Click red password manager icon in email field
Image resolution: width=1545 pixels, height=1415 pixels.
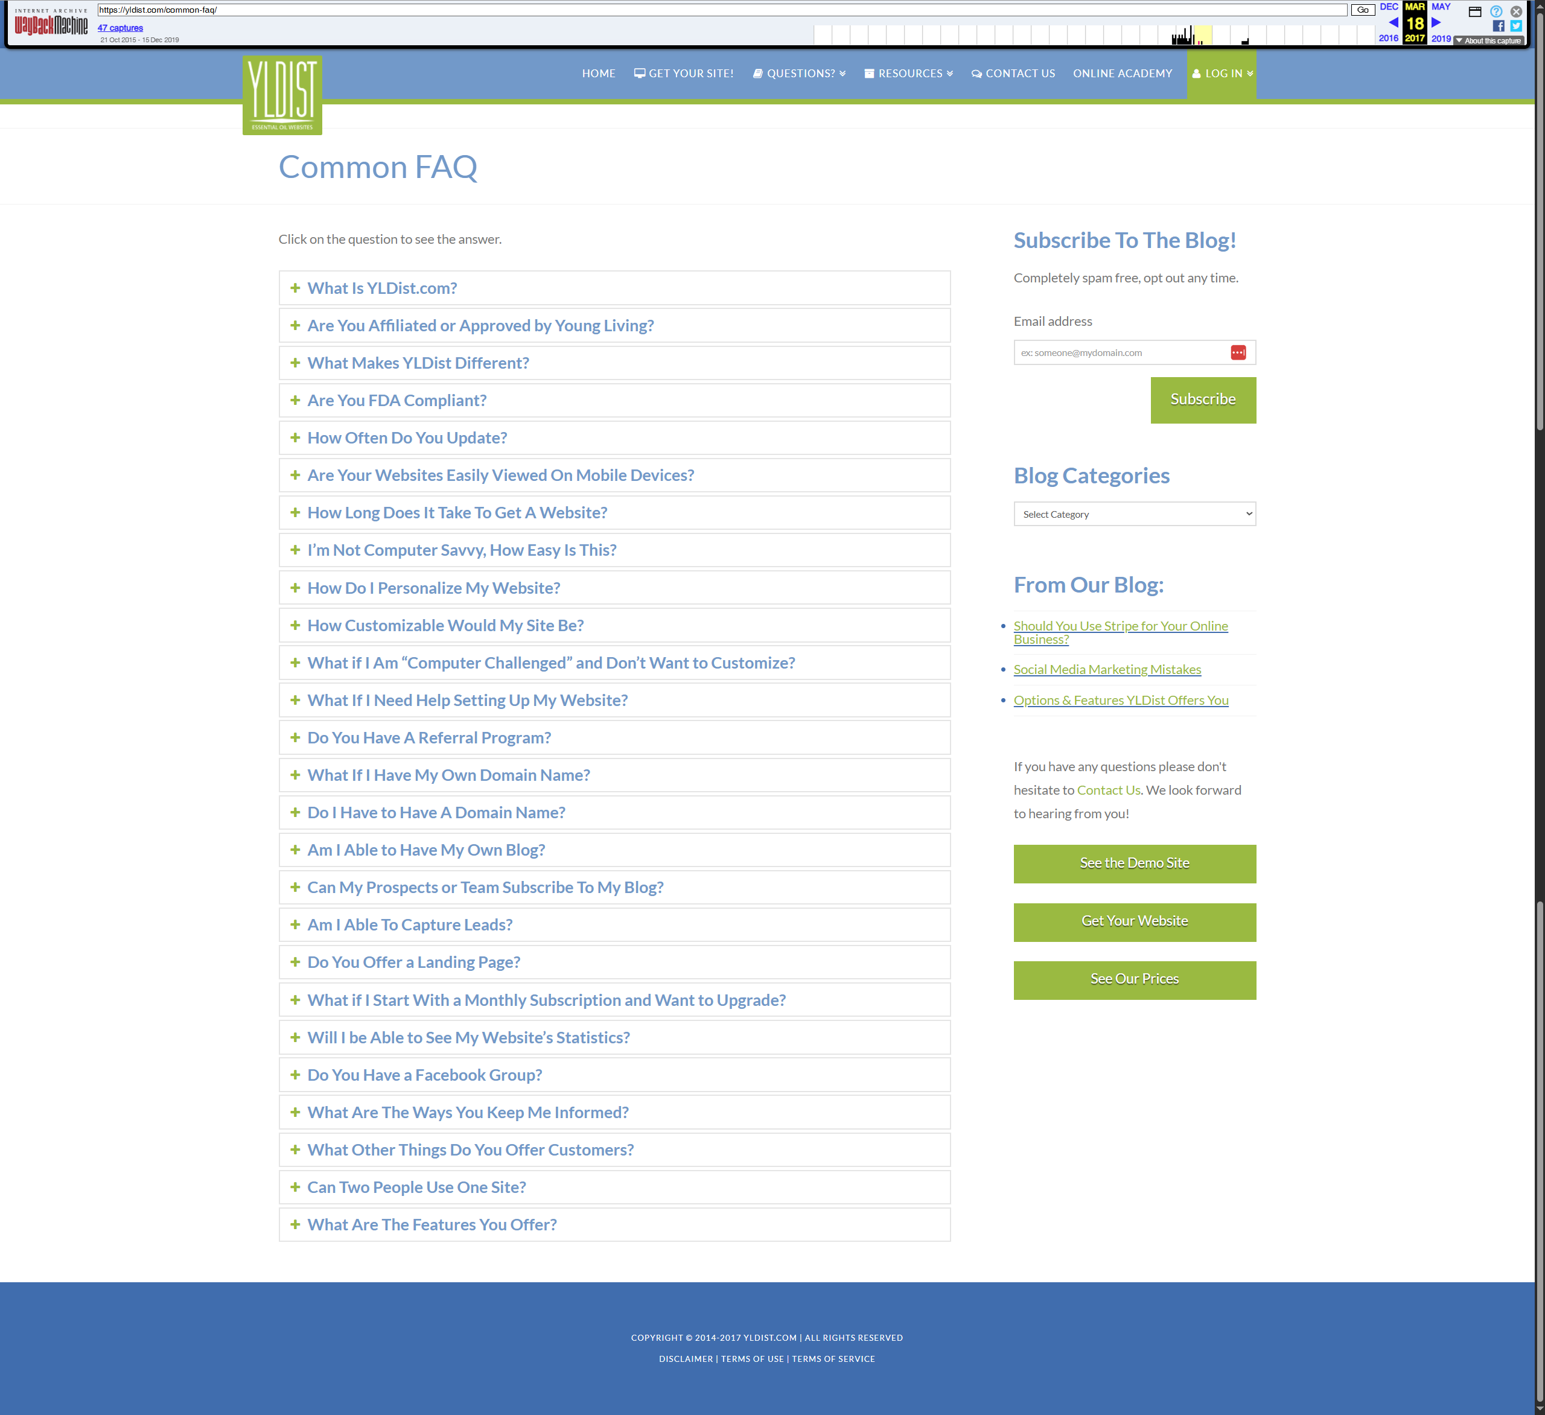click(1238, 352)
